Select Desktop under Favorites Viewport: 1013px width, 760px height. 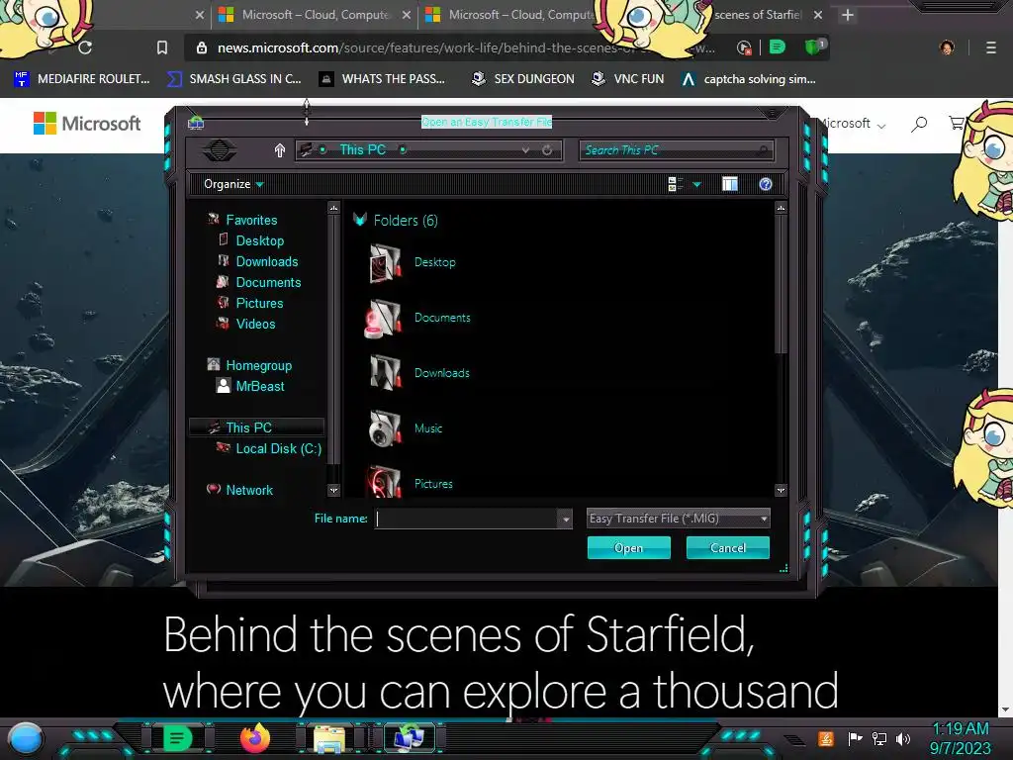coord(260,240)
